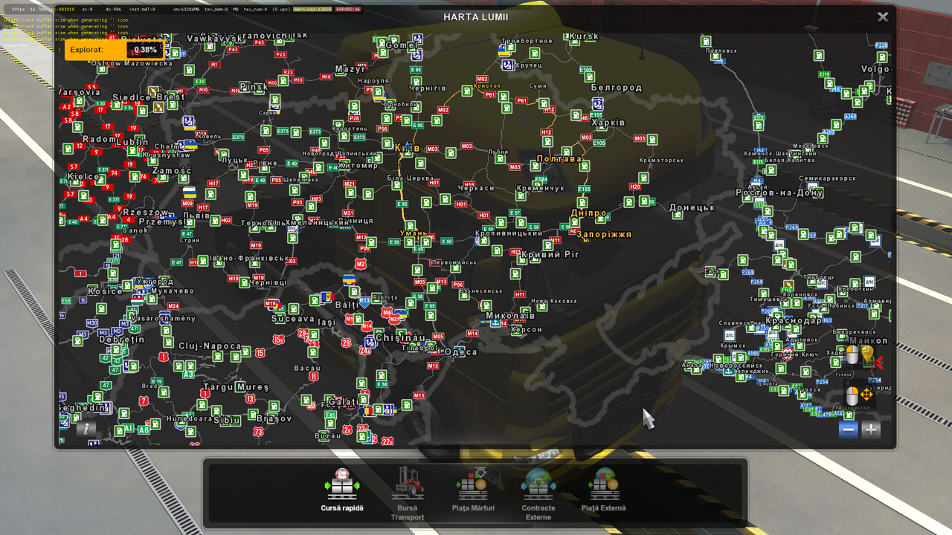Click the yellow pan-arrows hint icon
Viewport: 952px width, 535px height.
(x=866, y=395)
